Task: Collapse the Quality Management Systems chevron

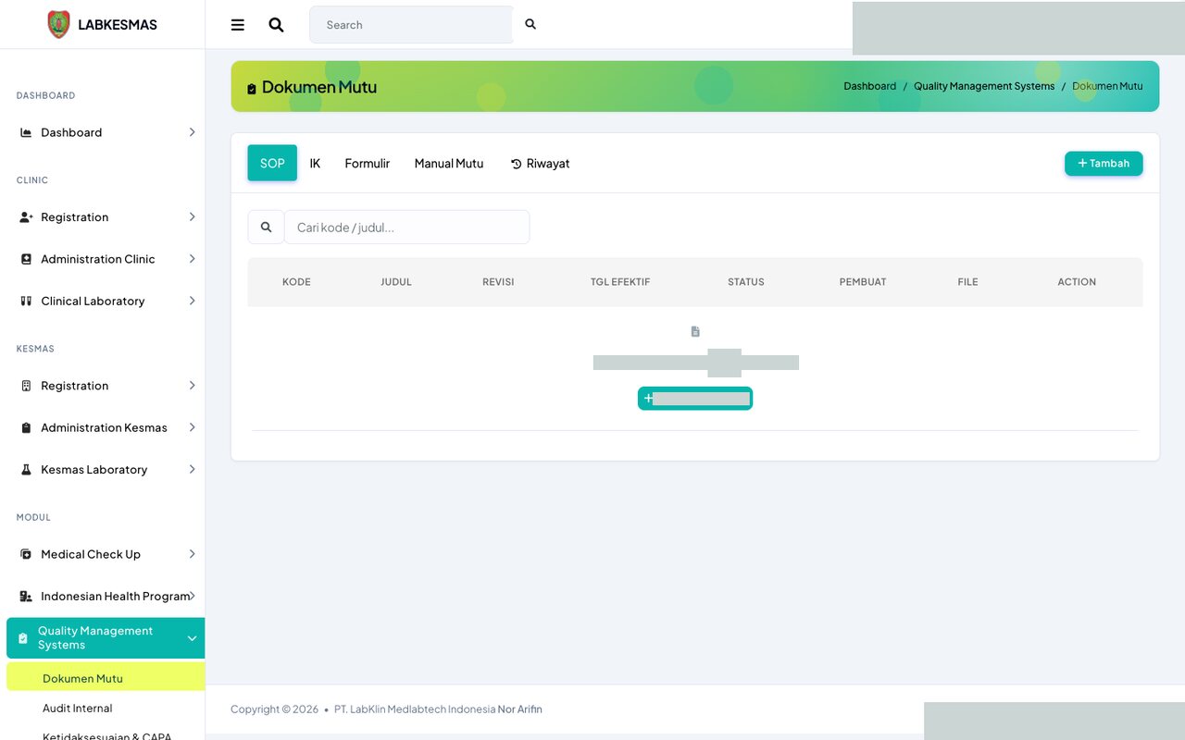Action: point(192,638)
